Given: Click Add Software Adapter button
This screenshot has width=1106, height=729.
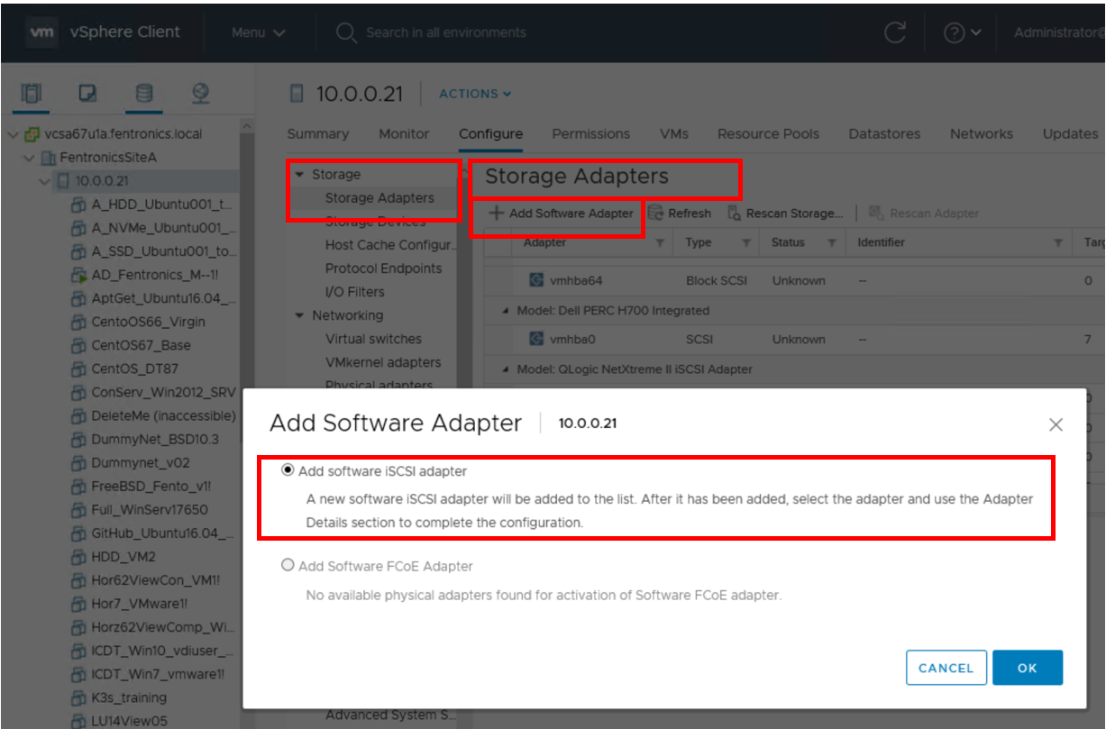Looking at the screenshot, I should click(562, 214).
